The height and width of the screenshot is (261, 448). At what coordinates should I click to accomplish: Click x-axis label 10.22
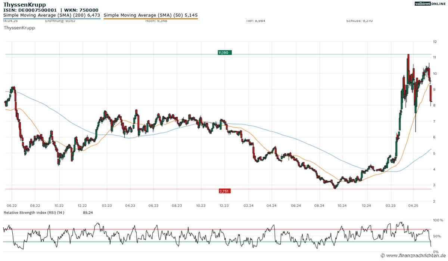point(59,206)
